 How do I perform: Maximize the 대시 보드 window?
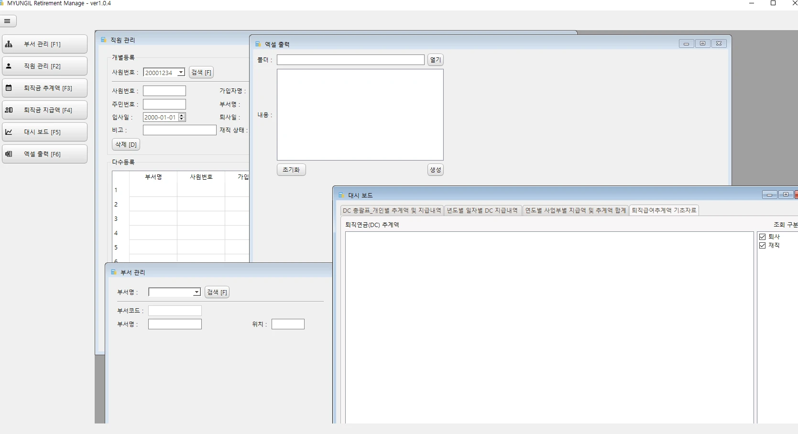click(786, 195)
